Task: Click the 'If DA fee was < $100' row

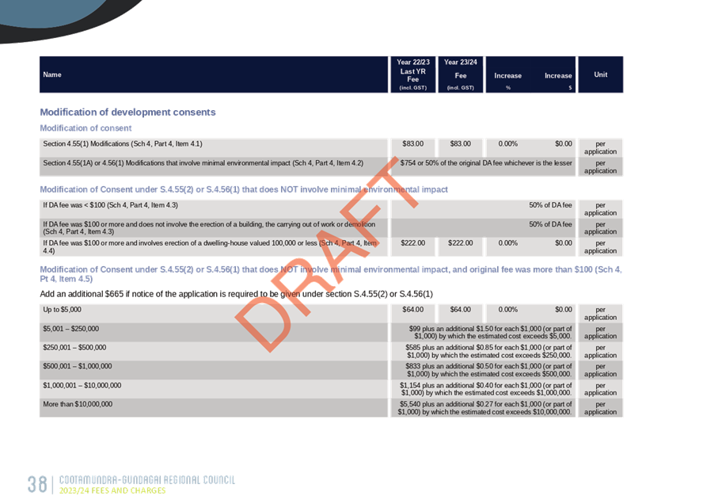Action: (x=110, y=205)
